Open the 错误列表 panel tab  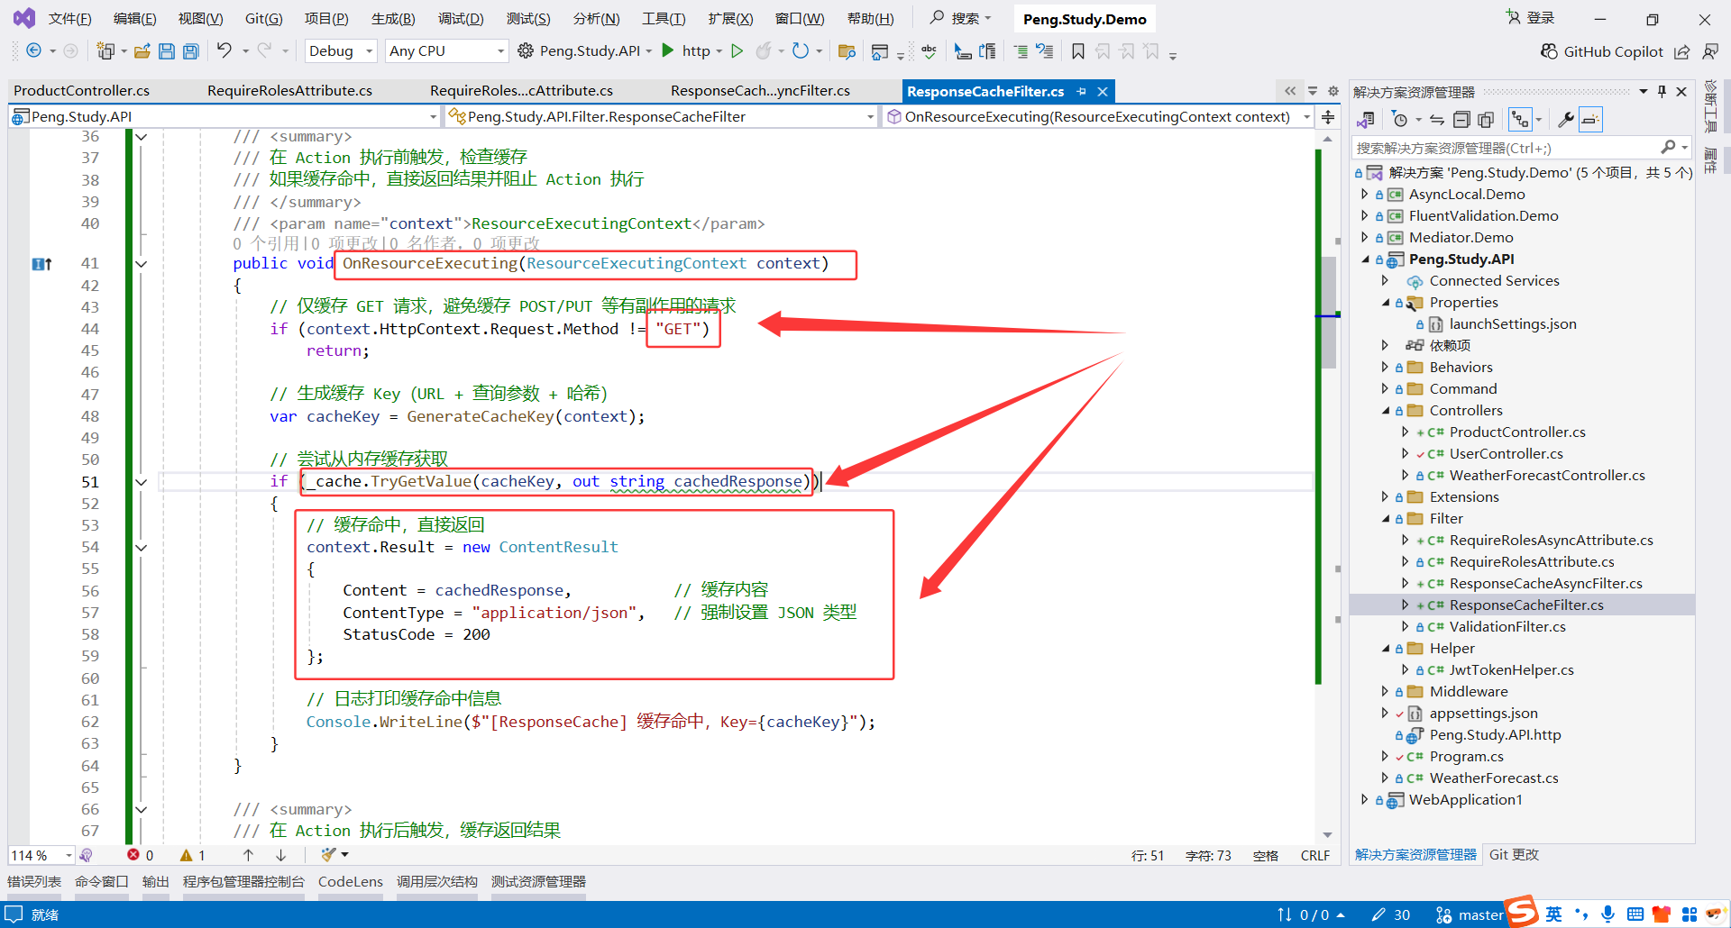[34, 881]
